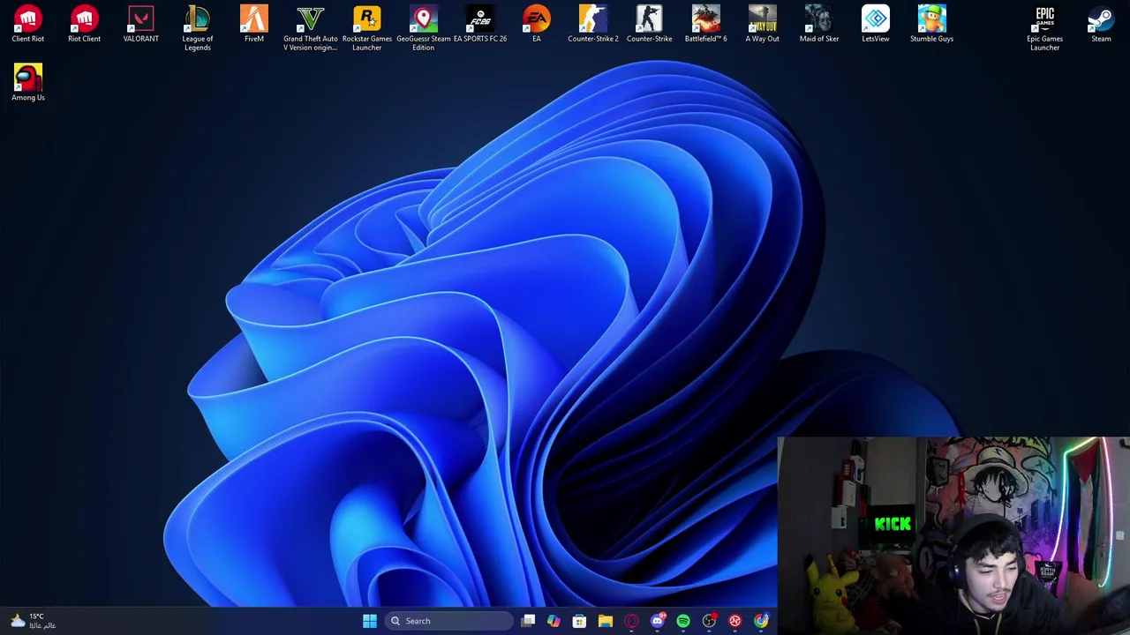Image resolution: width=1130 pixels, height=635 pixels.
Task: Select the Among Us desktop icon
Action: tap(28, 82)
